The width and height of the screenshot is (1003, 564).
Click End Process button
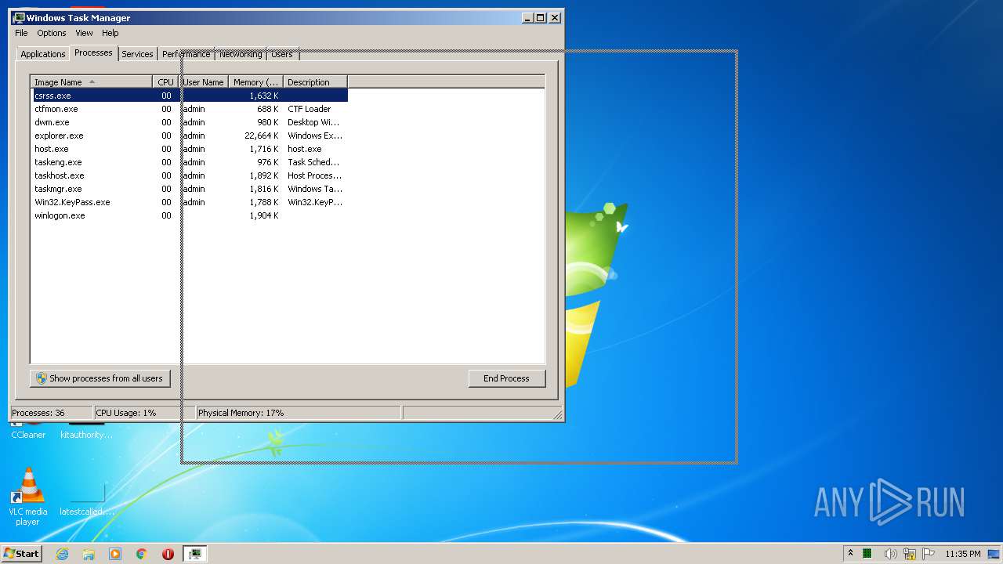click(x=506, y=378)
